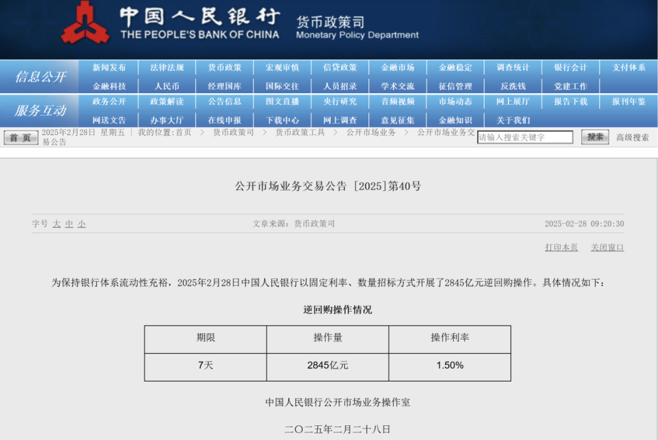
Task: Click the 搜索 search button
Action: click(595, 137)
